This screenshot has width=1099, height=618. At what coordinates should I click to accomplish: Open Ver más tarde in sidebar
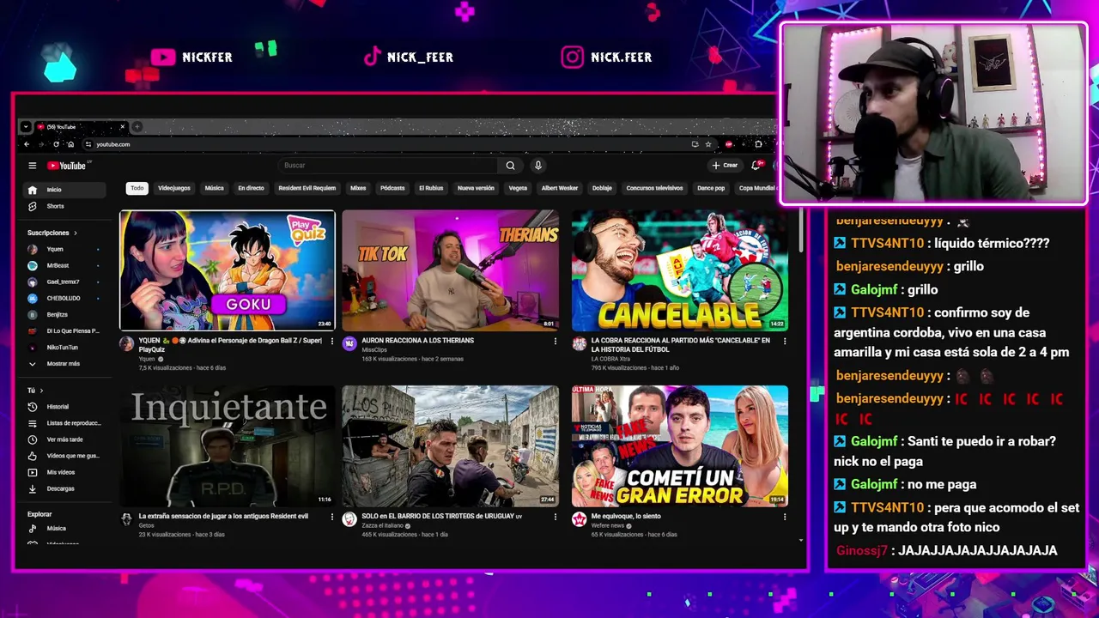coord(64,439)
